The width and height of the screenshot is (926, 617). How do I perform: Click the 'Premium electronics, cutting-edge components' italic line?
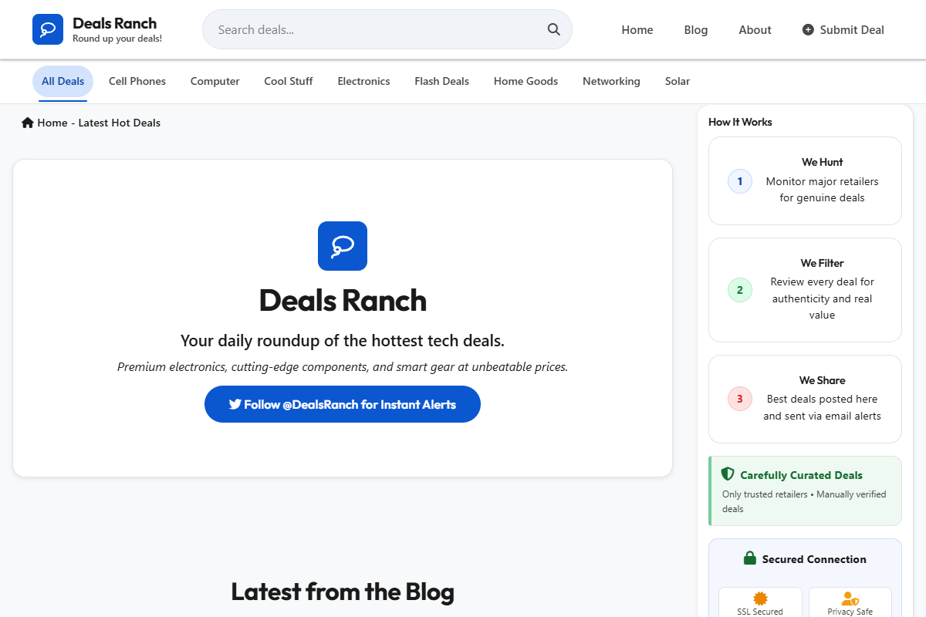(343, 367)
